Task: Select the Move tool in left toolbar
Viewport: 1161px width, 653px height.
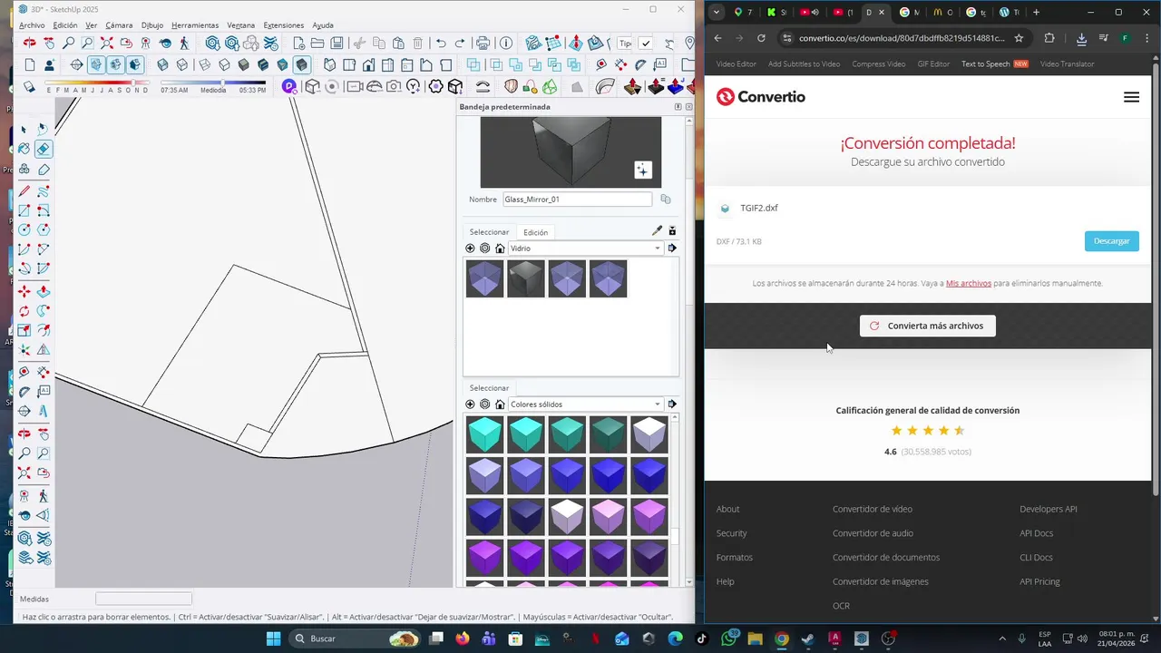Action: 24,291
